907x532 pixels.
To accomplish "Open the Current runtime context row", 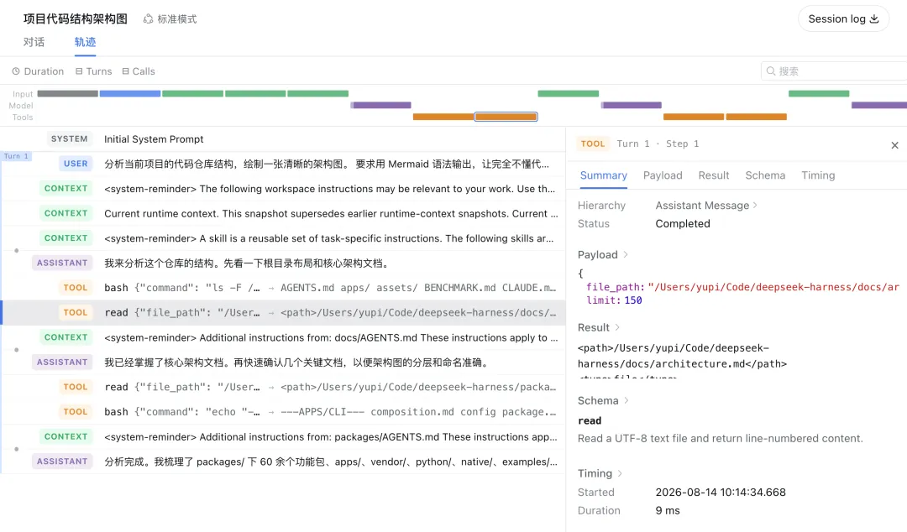I will pos(283,213).
